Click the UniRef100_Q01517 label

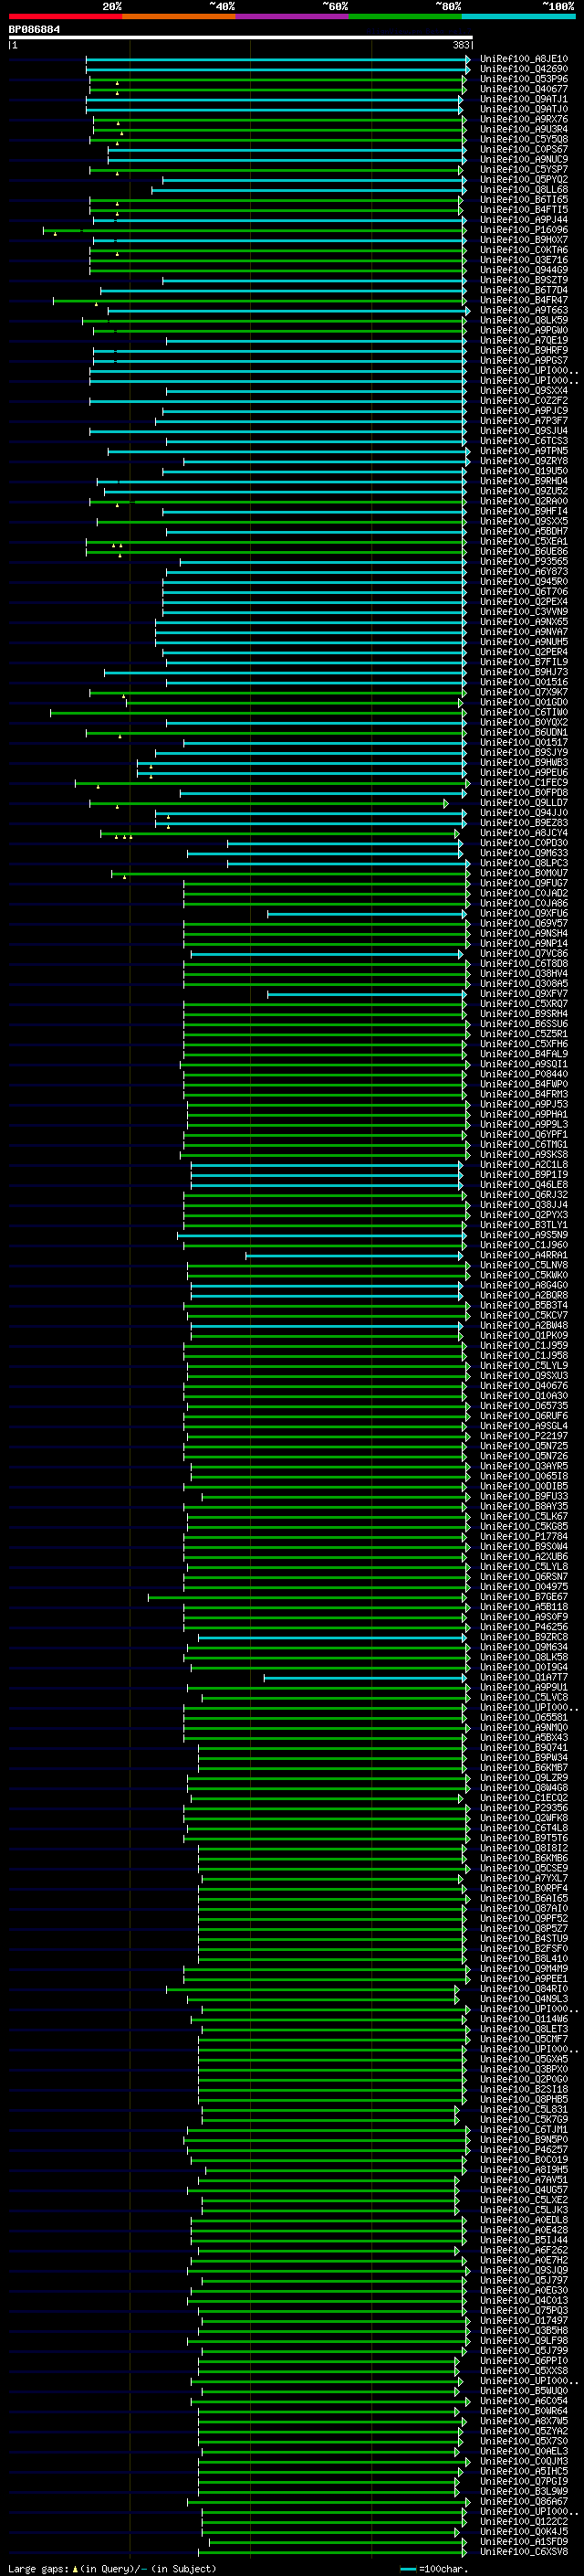[523, 743]
